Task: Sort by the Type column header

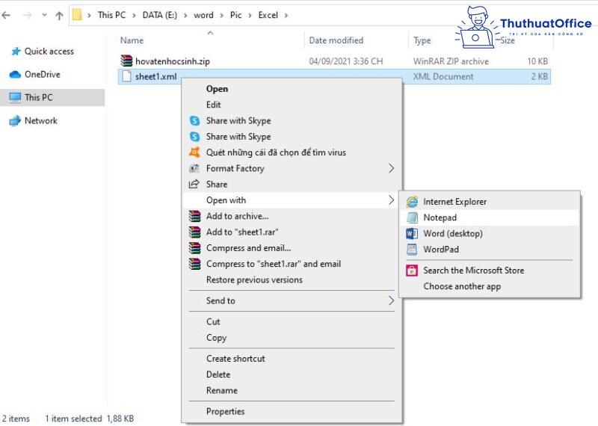Action: tap(422, 40)
